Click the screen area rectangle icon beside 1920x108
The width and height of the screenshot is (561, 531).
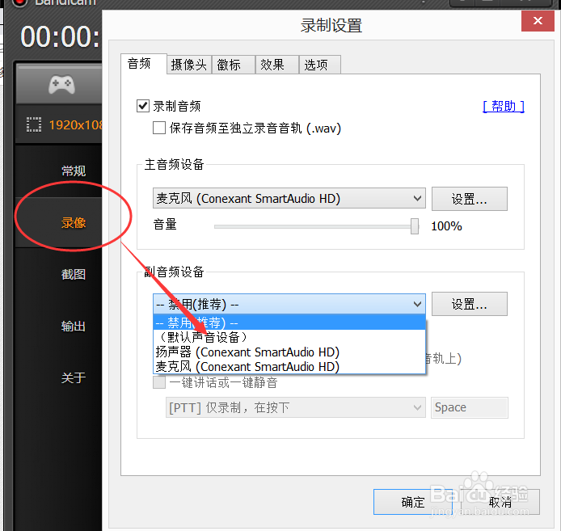34,124
